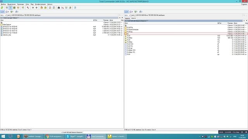Go back to previous directory with arrow icon
Image resolution: width=248 pixels, height=139 pixels.
[x=33, y=8]
